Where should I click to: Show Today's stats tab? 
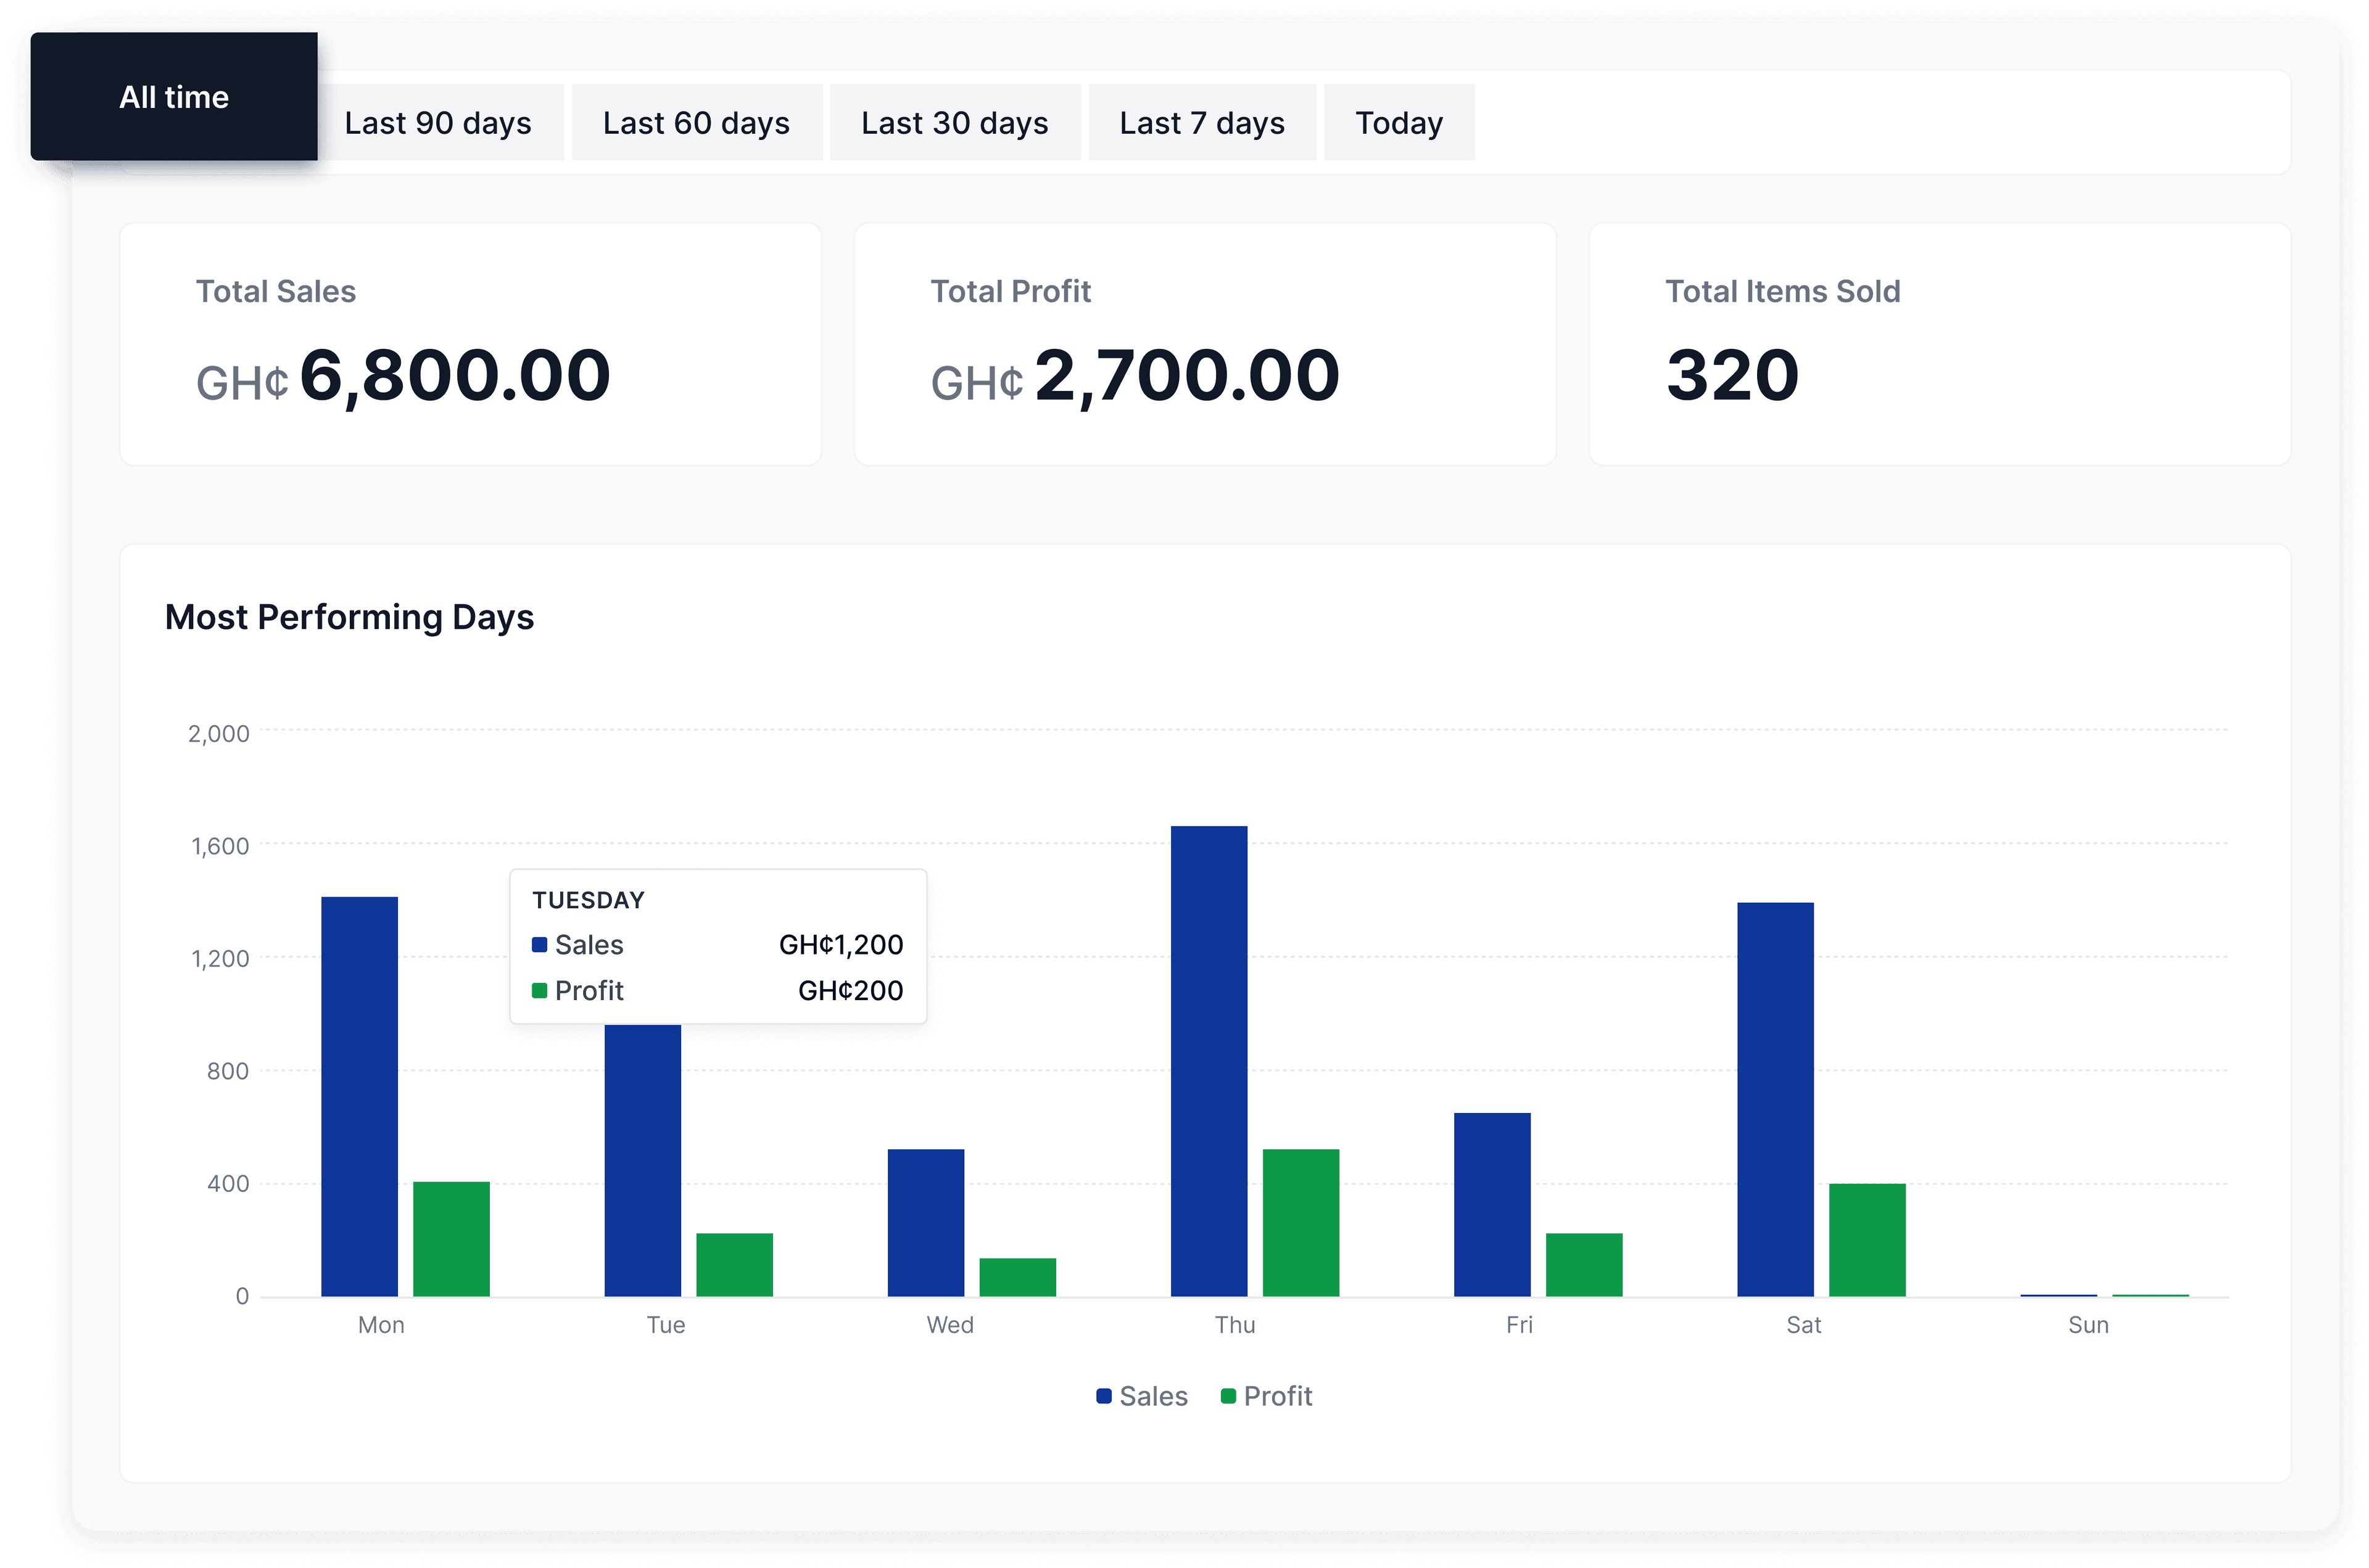1399,123
